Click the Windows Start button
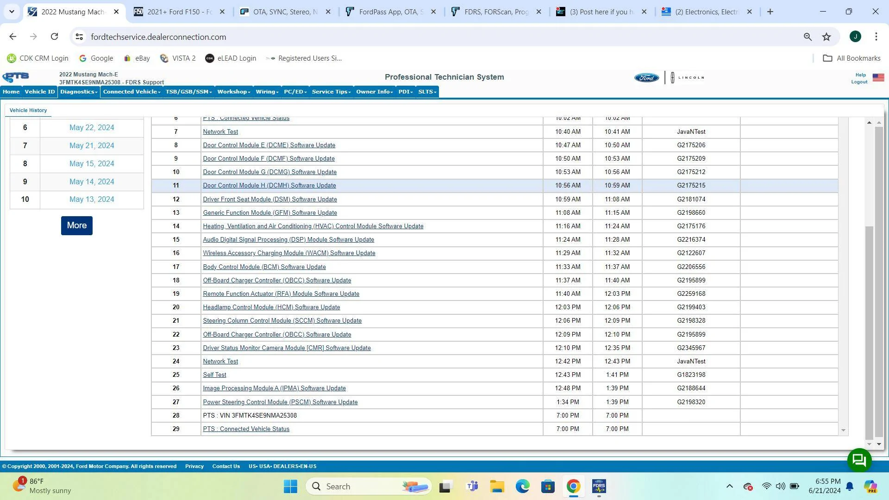 (x=290, y=487)
